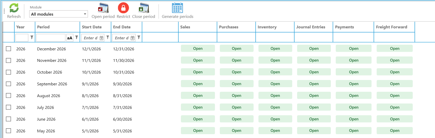This screenshot has height=138, width=435.
Task: Sort by the Year column header
Action: 25,27
